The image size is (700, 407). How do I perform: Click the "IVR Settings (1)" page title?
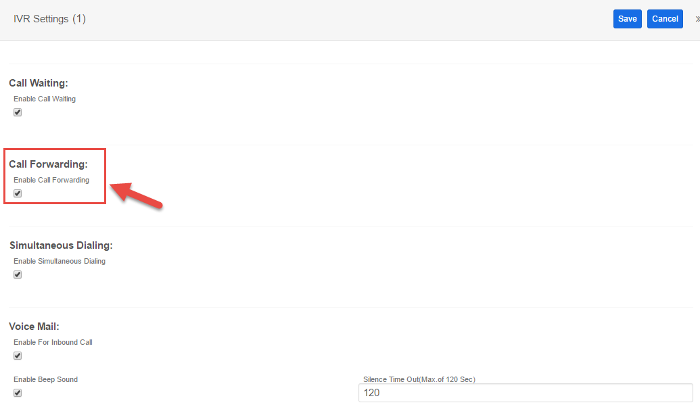click(49, 19)
